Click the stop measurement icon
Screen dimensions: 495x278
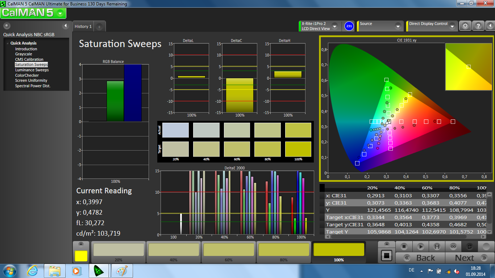click(x=404, y=247)
